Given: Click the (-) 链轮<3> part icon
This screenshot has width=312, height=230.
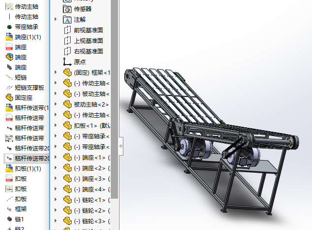Looking at the screenshot, I should point(67,221).
